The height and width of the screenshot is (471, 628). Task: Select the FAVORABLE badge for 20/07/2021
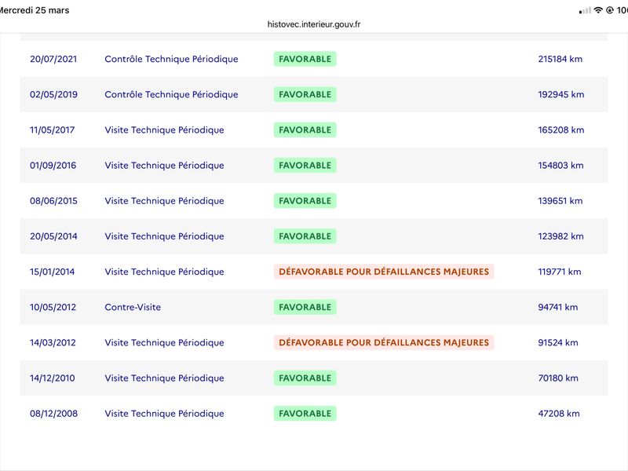point(305,59)
